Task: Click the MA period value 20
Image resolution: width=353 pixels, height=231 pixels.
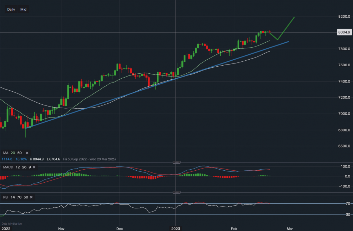Action: [12, 153]
